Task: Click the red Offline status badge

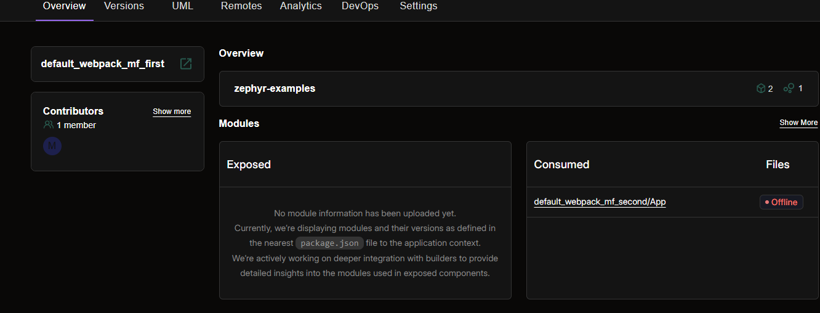Action: pos(781,202)
